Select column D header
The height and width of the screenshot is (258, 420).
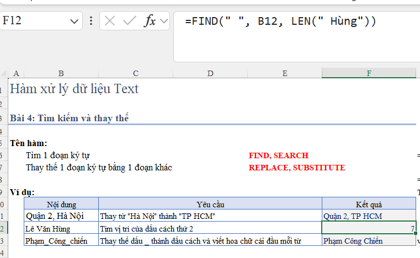[x=210, y=73]
